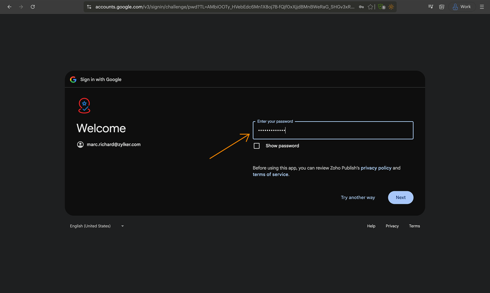Open the green shield extension icon

381,7
